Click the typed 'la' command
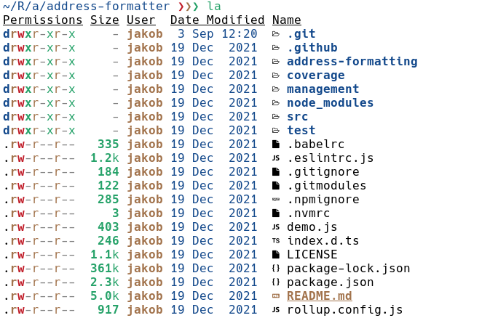The height and width of the screenshot is (318, 498). click(214, 7)
